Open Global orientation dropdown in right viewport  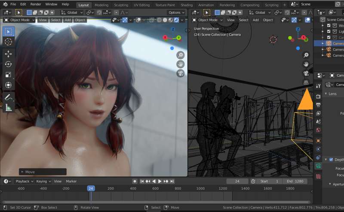point(260,12)
